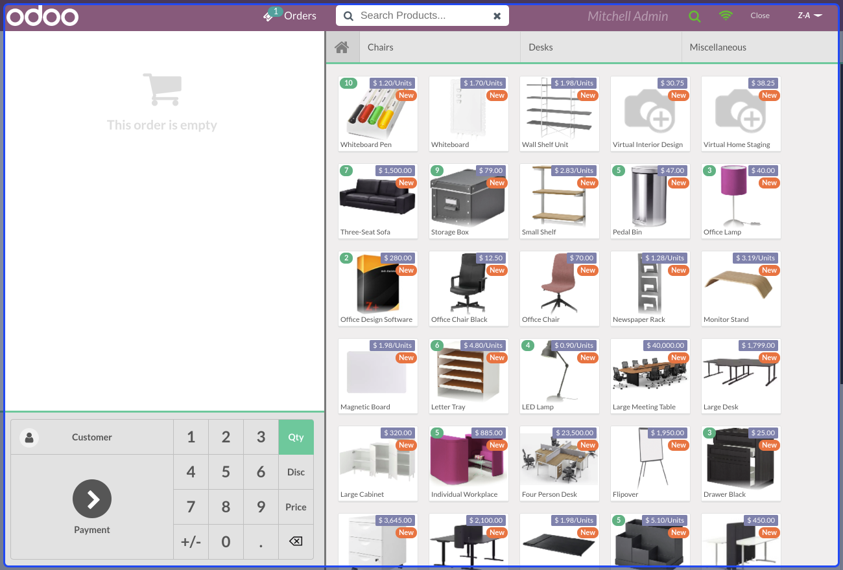The image size is (843, 570).
Task: Select the Chairs category tab
Action: tap(440, 47)
